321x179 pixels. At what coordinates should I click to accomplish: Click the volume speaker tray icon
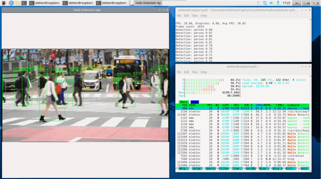point(272,3)
